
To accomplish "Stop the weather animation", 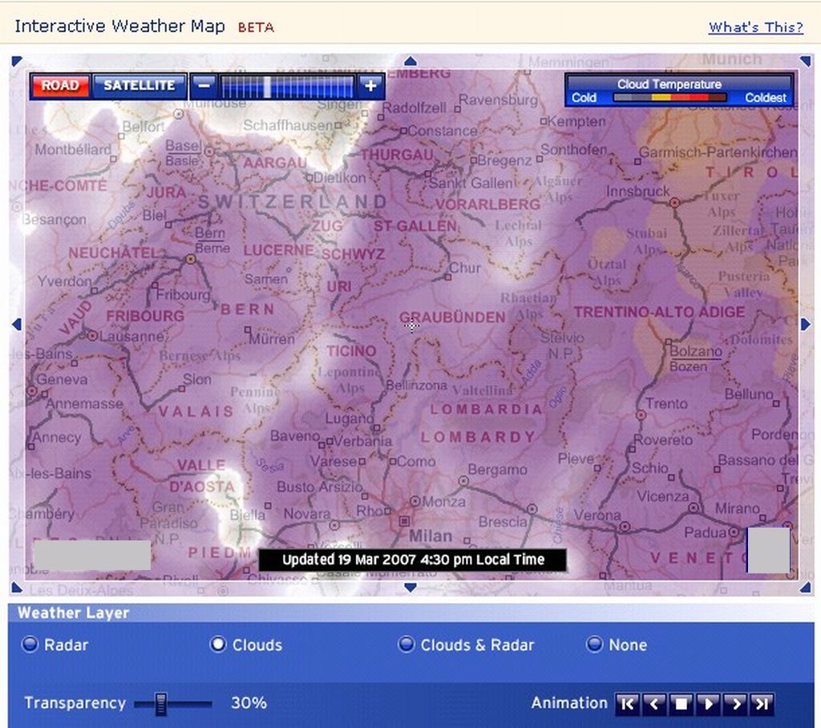I will (681, 704).
